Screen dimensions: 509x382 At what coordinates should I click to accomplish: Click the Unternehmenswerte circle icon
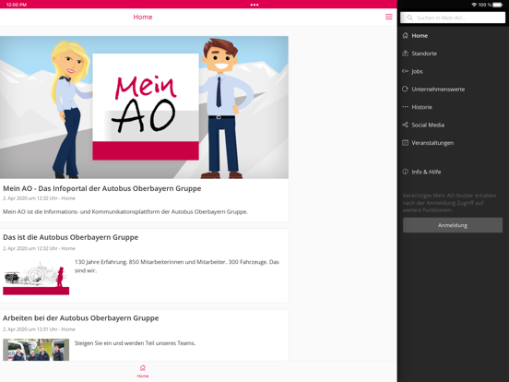[405, 89]
